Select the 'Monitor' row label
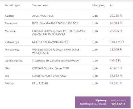This screenshot has height=109, width=133. (10, 83)
